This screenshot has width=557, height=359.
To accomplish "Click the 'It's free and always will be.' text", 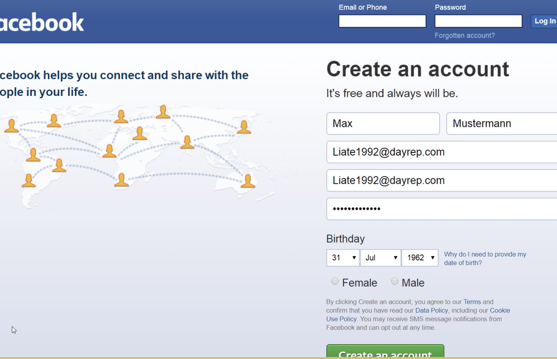I will (x=392, y=94).
